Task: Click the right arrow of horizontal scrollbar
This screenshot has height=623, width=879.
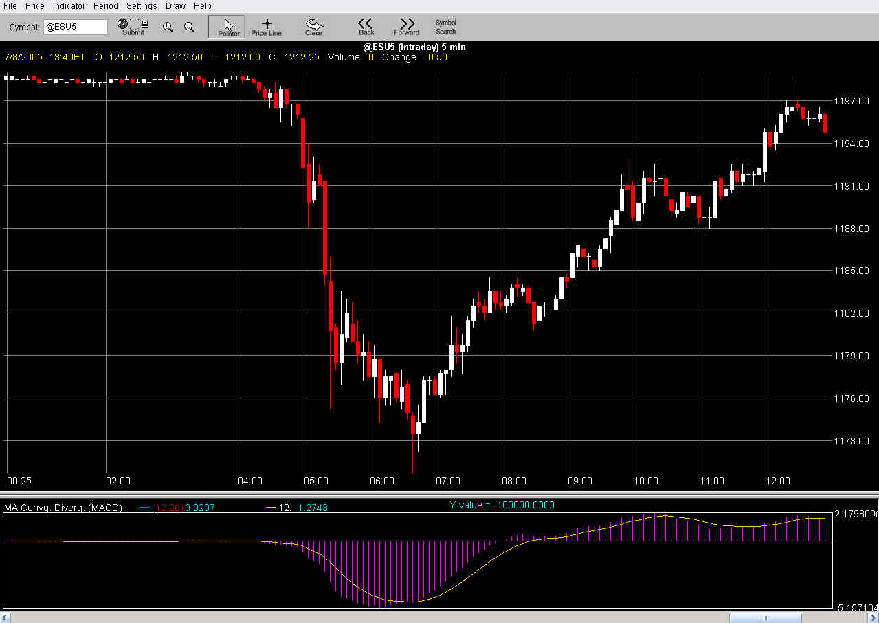Action: 872,618
